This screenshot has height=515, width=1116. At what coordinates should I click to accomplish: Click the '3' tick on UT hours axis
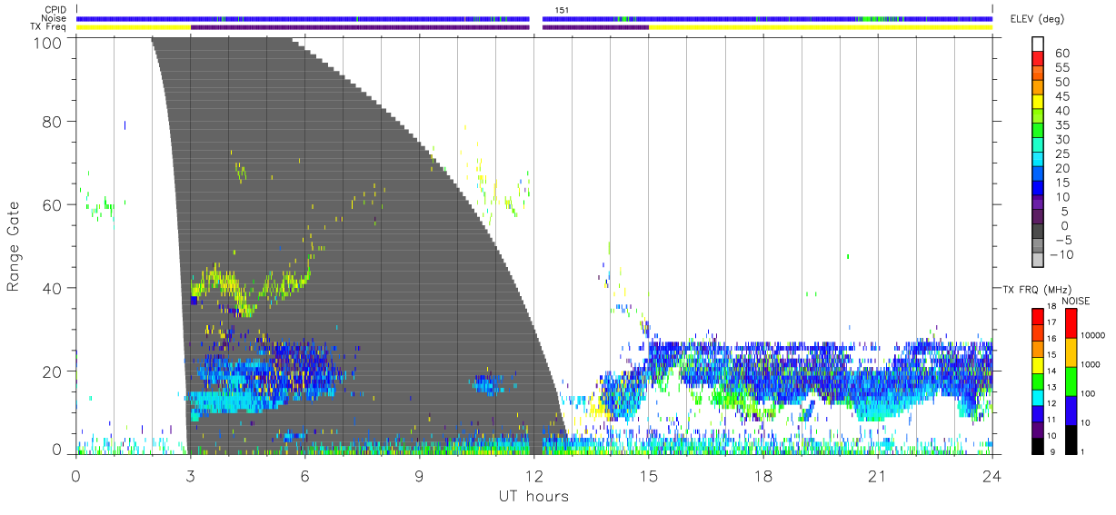190,475
